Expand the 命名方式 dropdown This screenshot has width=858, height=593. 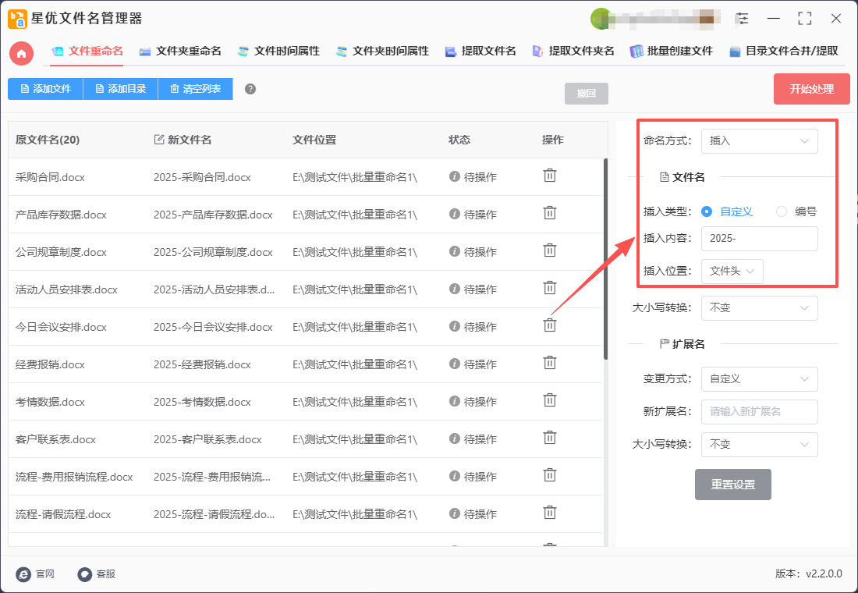pos(759,141)
